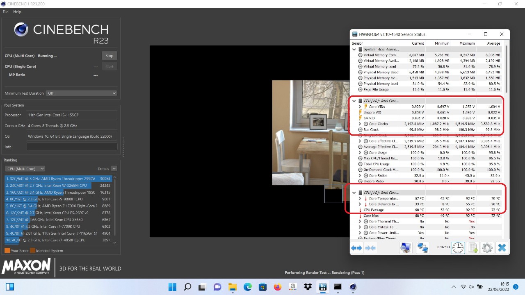Screen dimensions: 525x295
Task: Collapse the System: Acer Aspire sensor group
Action: pyautogui.click(x=354, y=49)
